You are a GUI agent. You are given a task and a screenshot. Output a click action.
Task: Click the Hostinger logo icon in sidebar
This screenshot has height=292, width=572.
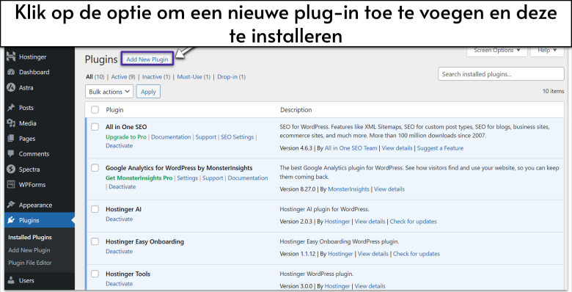(11, 56)
